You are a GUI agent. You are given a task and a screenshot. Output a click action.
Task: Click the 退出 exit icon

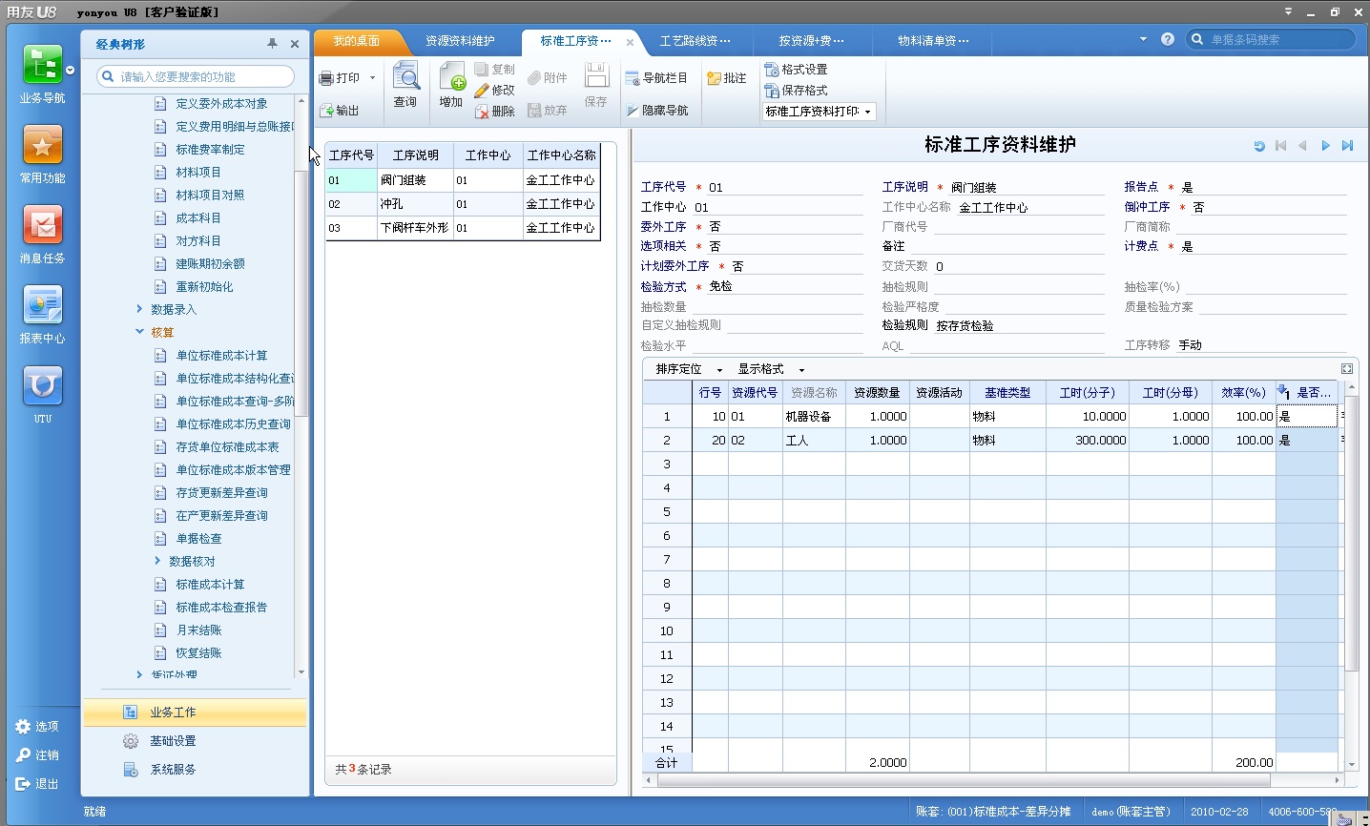click(23, 784)
